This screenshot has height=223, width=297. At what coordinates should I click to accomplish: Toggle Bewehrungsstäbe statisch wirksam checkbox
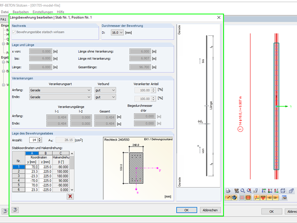coord(14,32)
